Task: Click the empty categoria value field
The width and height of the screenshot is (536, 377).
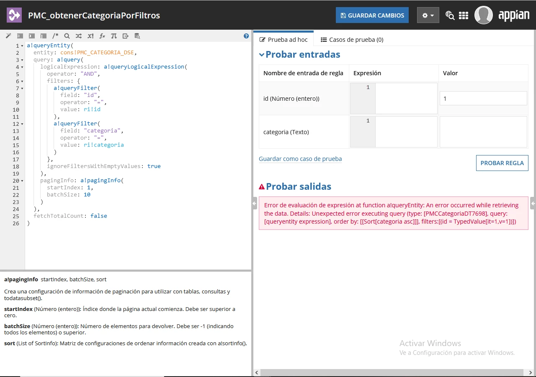Action: (x=483, y=132)
